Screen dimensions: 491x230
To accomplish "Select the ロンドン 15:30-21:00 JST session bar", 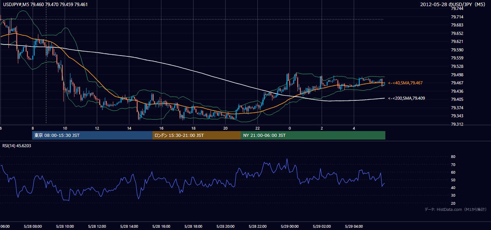I will click(197, 135).
